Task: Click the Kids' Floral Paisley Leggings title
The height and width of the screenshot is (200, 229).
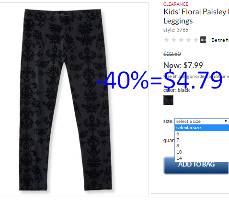Action: click(x=196, y=16)
